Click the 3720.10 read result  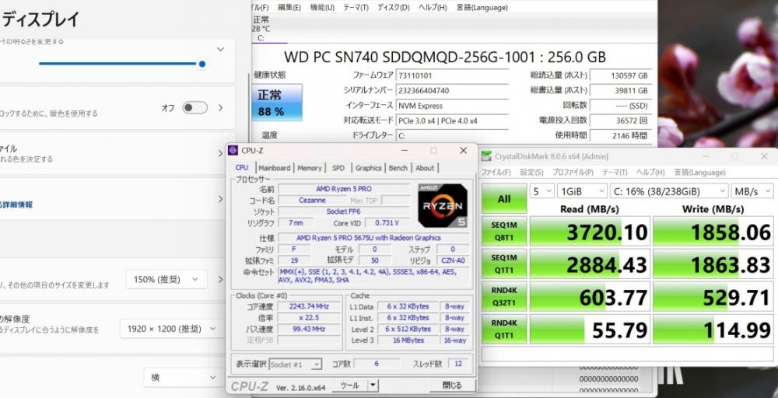590,232
